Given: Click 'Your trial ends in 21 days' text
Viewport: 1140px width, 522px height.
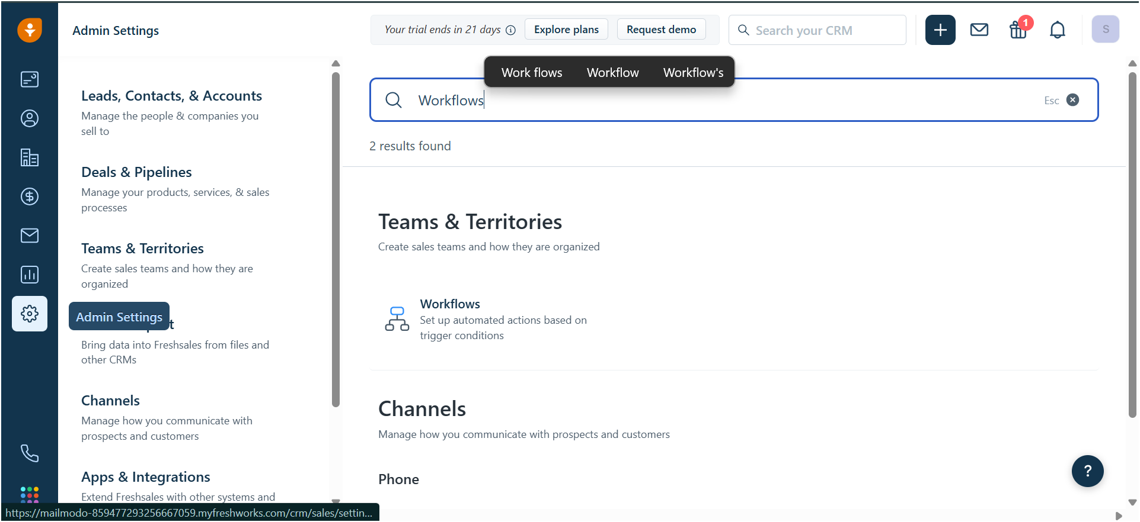Looking at the screenshot, I should 442,30.
